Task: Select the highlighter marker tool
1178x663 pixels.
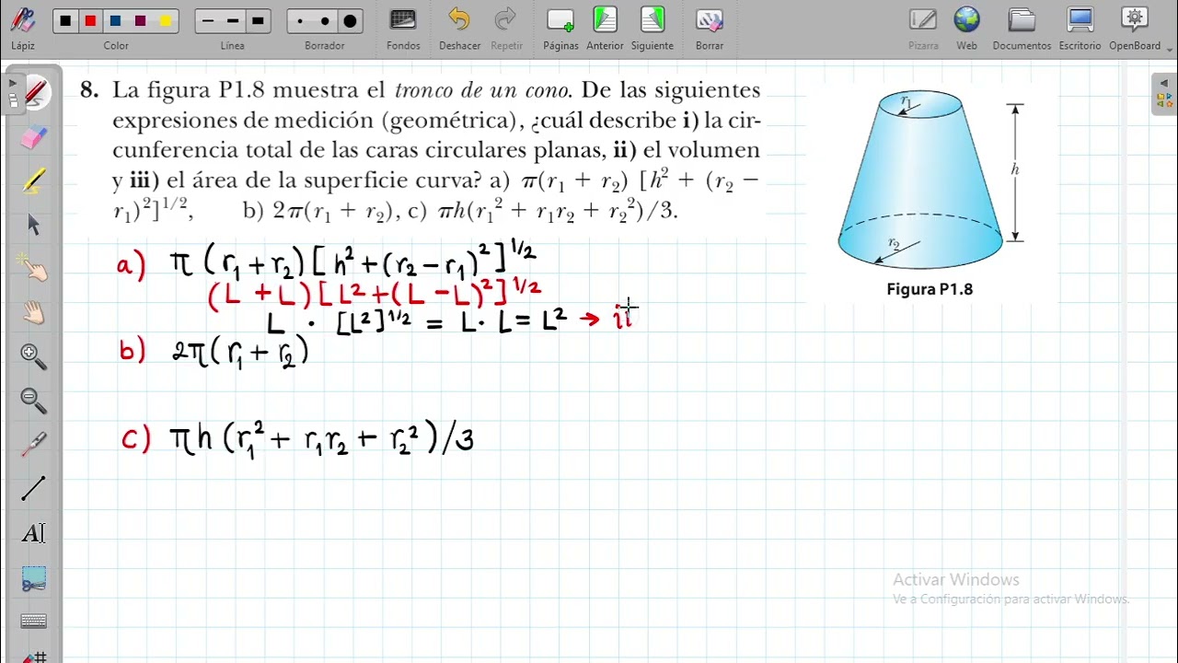Action: [x=33, y=180]
